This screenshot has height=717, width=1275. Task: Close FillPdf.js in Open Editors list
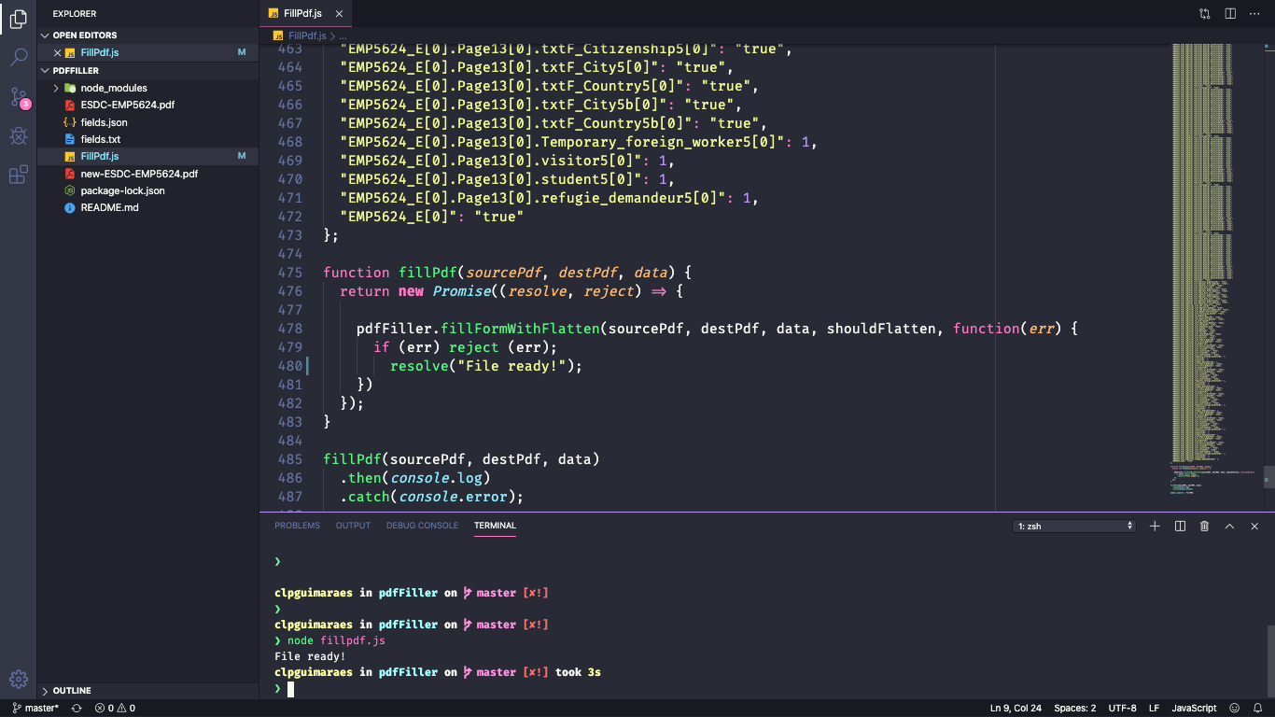[x=58, y=52]
